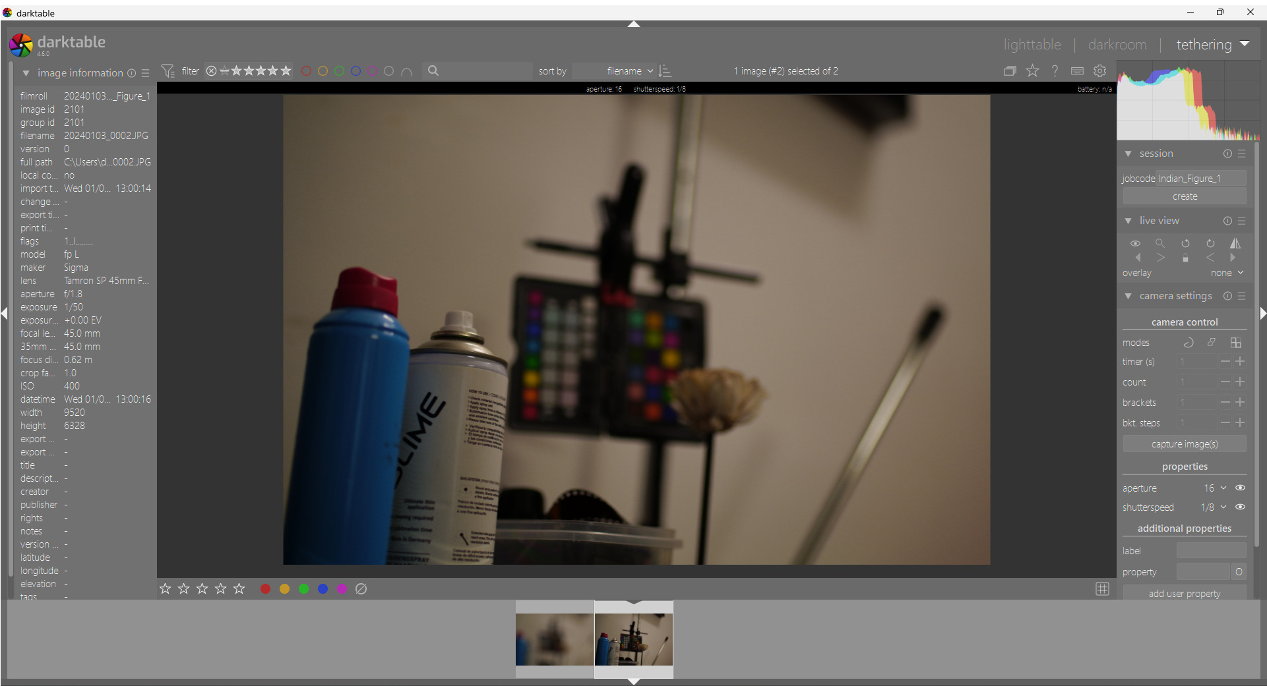Switch to the lighttable view
1267x686 pixels.
1032,45
